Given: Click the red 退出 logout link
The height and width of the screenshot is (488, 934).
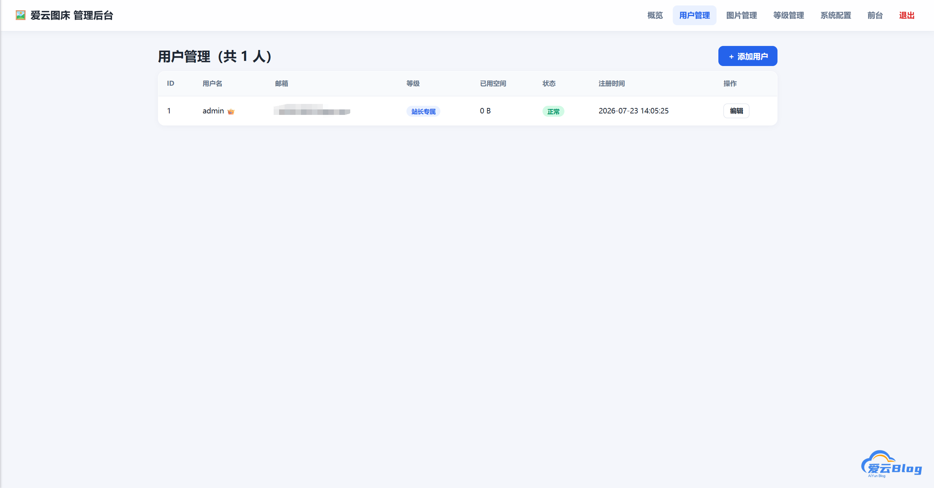Looking at the screenshot, I should [907, 15].
